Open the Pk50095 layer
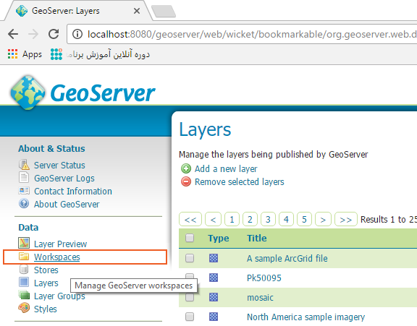Screen dimensions: 417x326 [264, 278]
